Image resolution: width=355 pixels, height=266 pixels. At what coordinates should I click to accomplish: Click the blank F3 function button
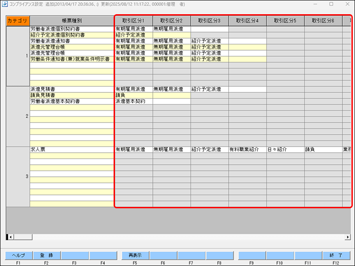(x=75, y=255)
